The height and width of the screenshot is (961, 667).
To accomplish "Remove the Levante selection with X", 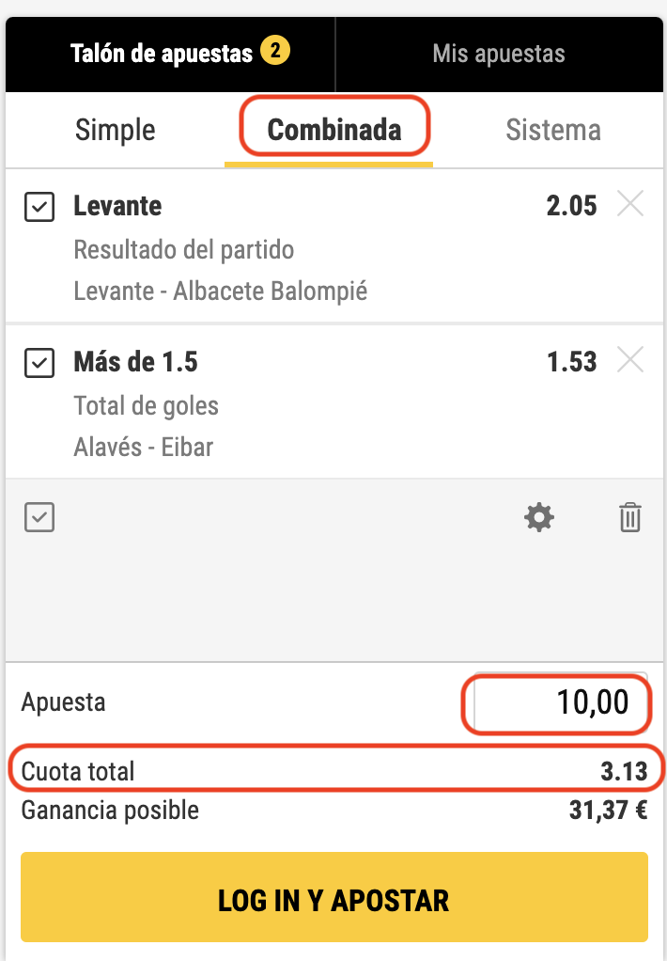I will click(630, 204).
